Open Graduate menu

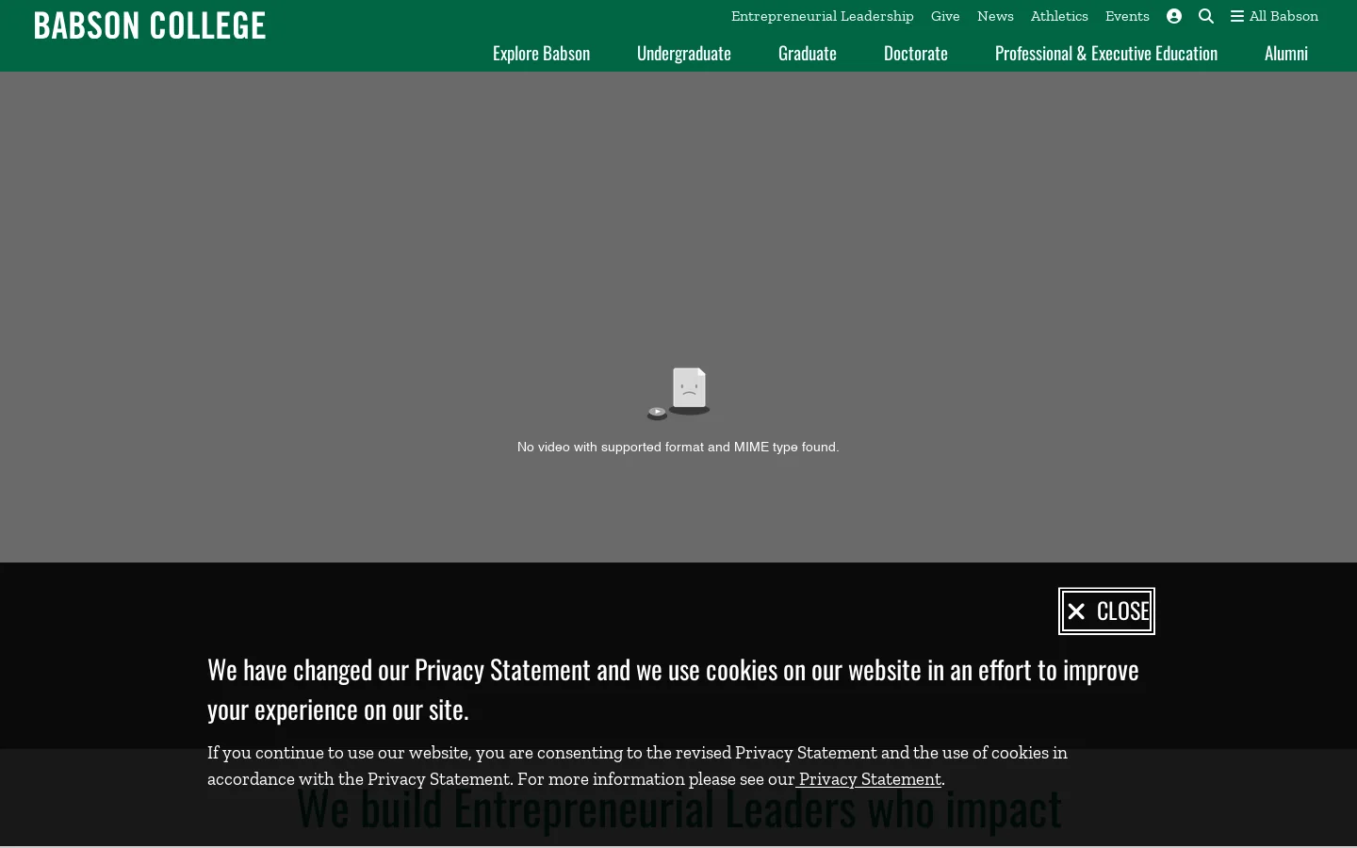(x=808, y=54)
